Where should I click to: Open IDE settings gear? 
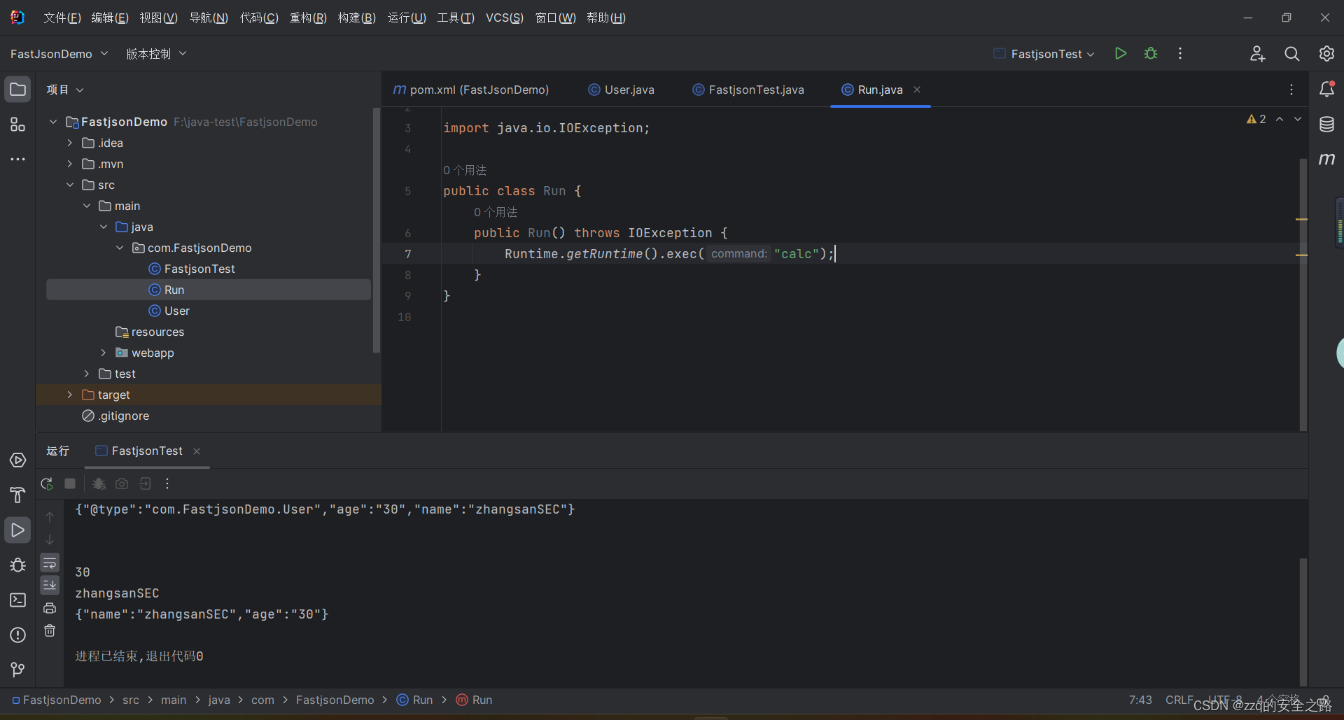point(1326,53)
